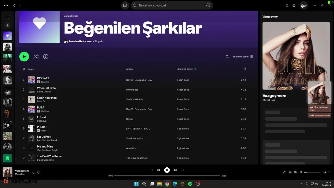
Task: Open File Explorer from the taskbar
Action: (x=159, y=184)
